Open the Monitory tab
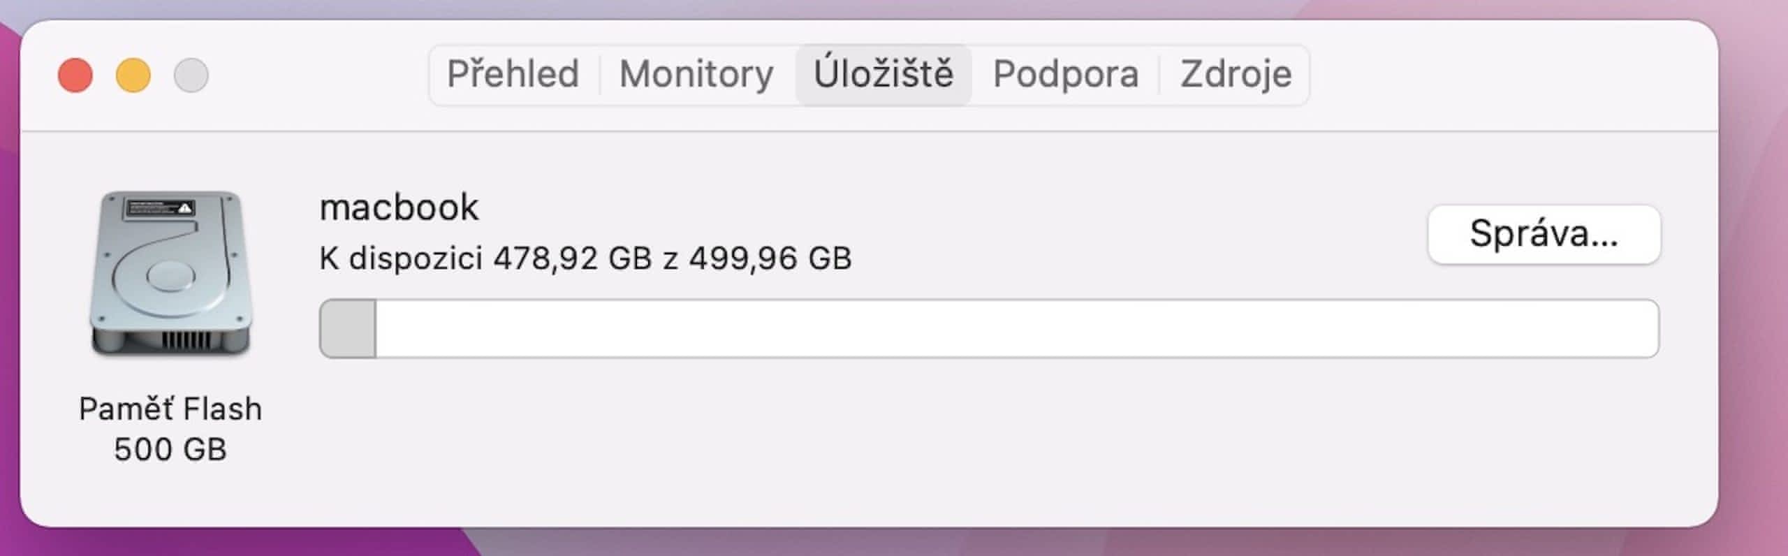 pyautogui.click(x=696, y=74)
